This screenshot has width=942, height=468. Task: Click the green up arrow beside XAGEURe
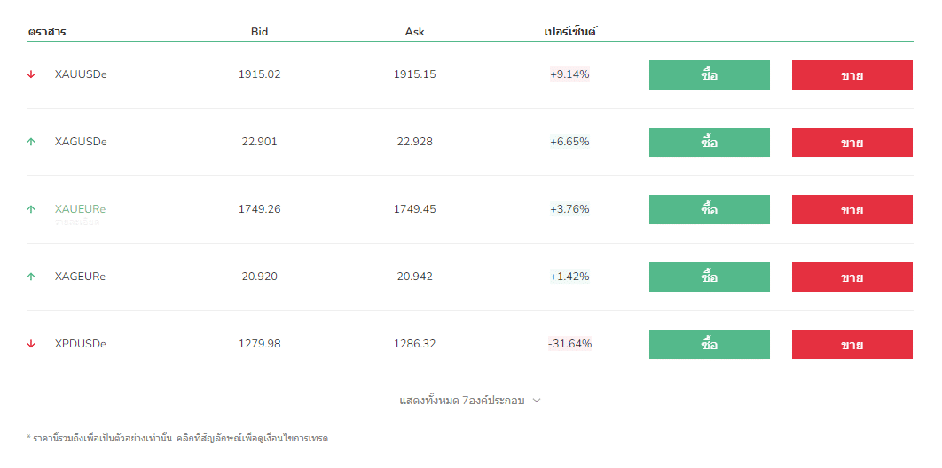click(31, 277)
